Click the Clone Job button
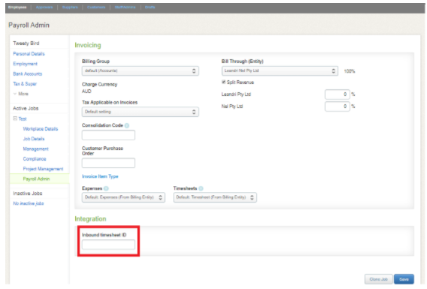 [x=379, y=279]
